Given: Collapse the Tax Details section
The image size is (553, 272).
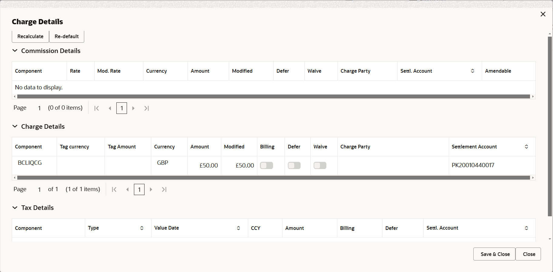Looking at the screenshot, I should (x=15, y=207).
